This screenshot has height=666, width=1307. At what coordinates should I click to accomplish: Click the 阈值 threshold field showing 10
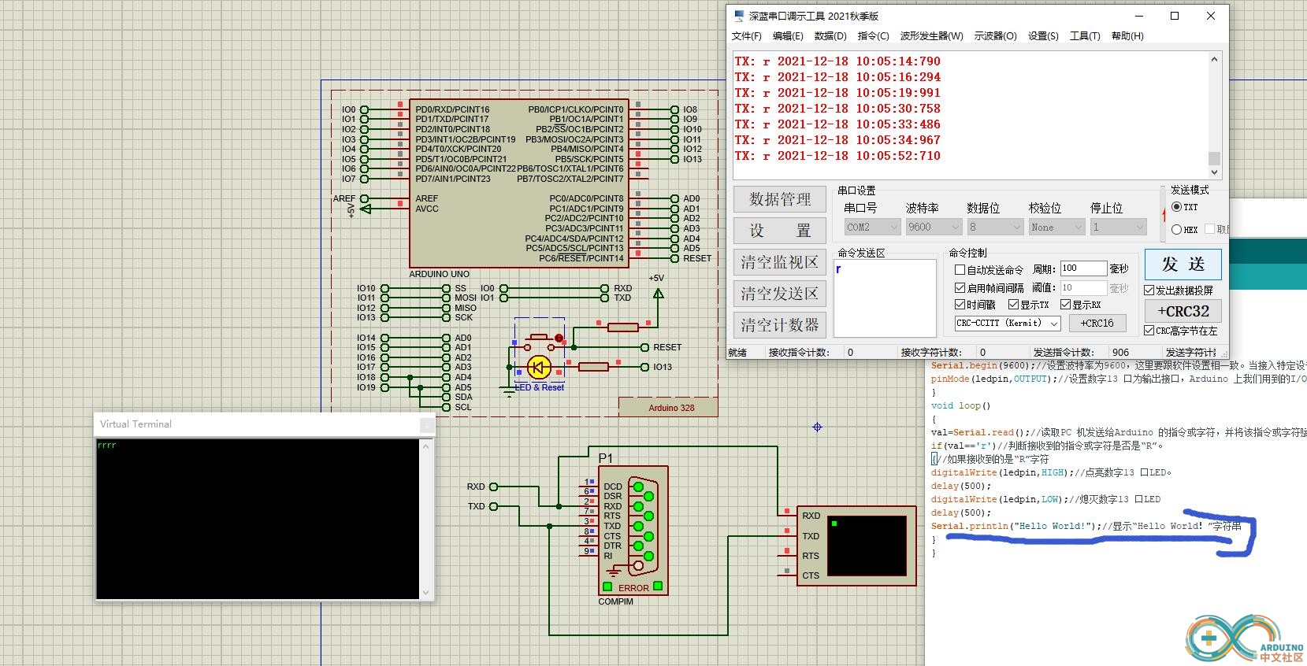1083,288
